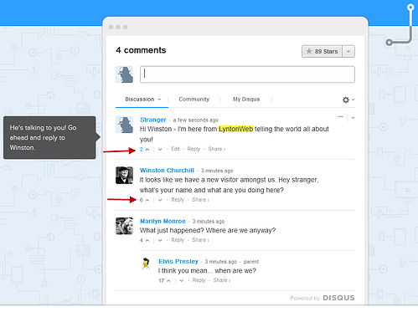Switch to the Community tab
Viewport: 418px width, 317px height.
coord(194,100)
